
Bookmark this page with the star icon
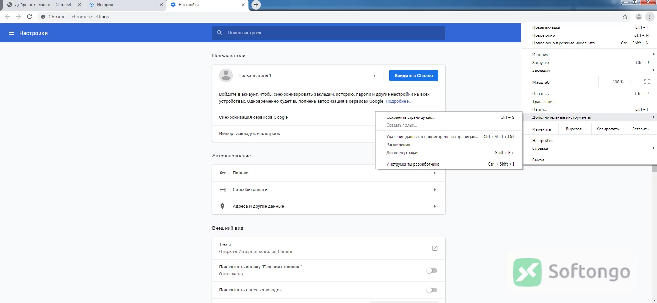coord(625,17)
